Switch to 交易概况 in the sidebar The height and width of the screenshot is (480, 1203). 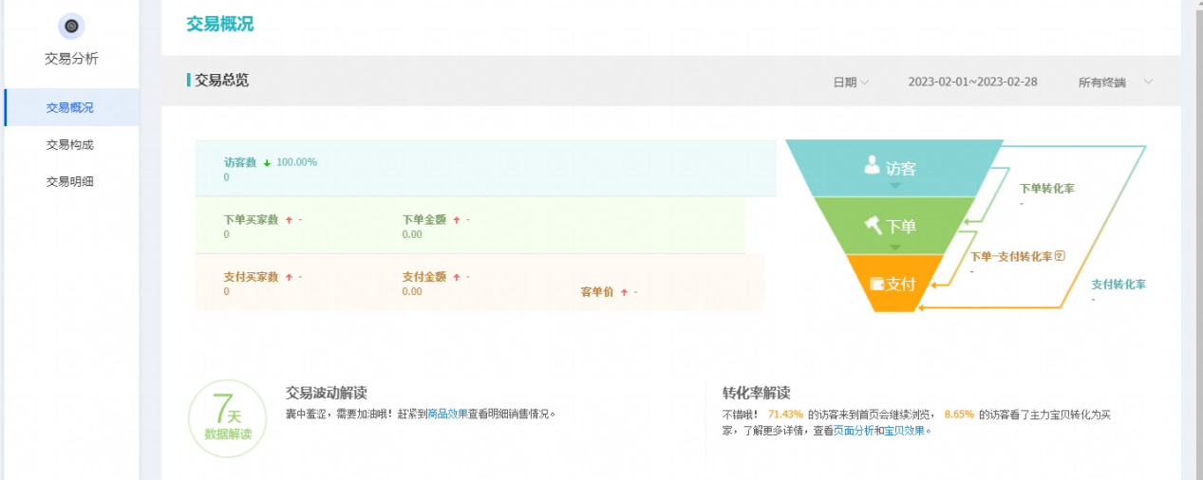70,107
